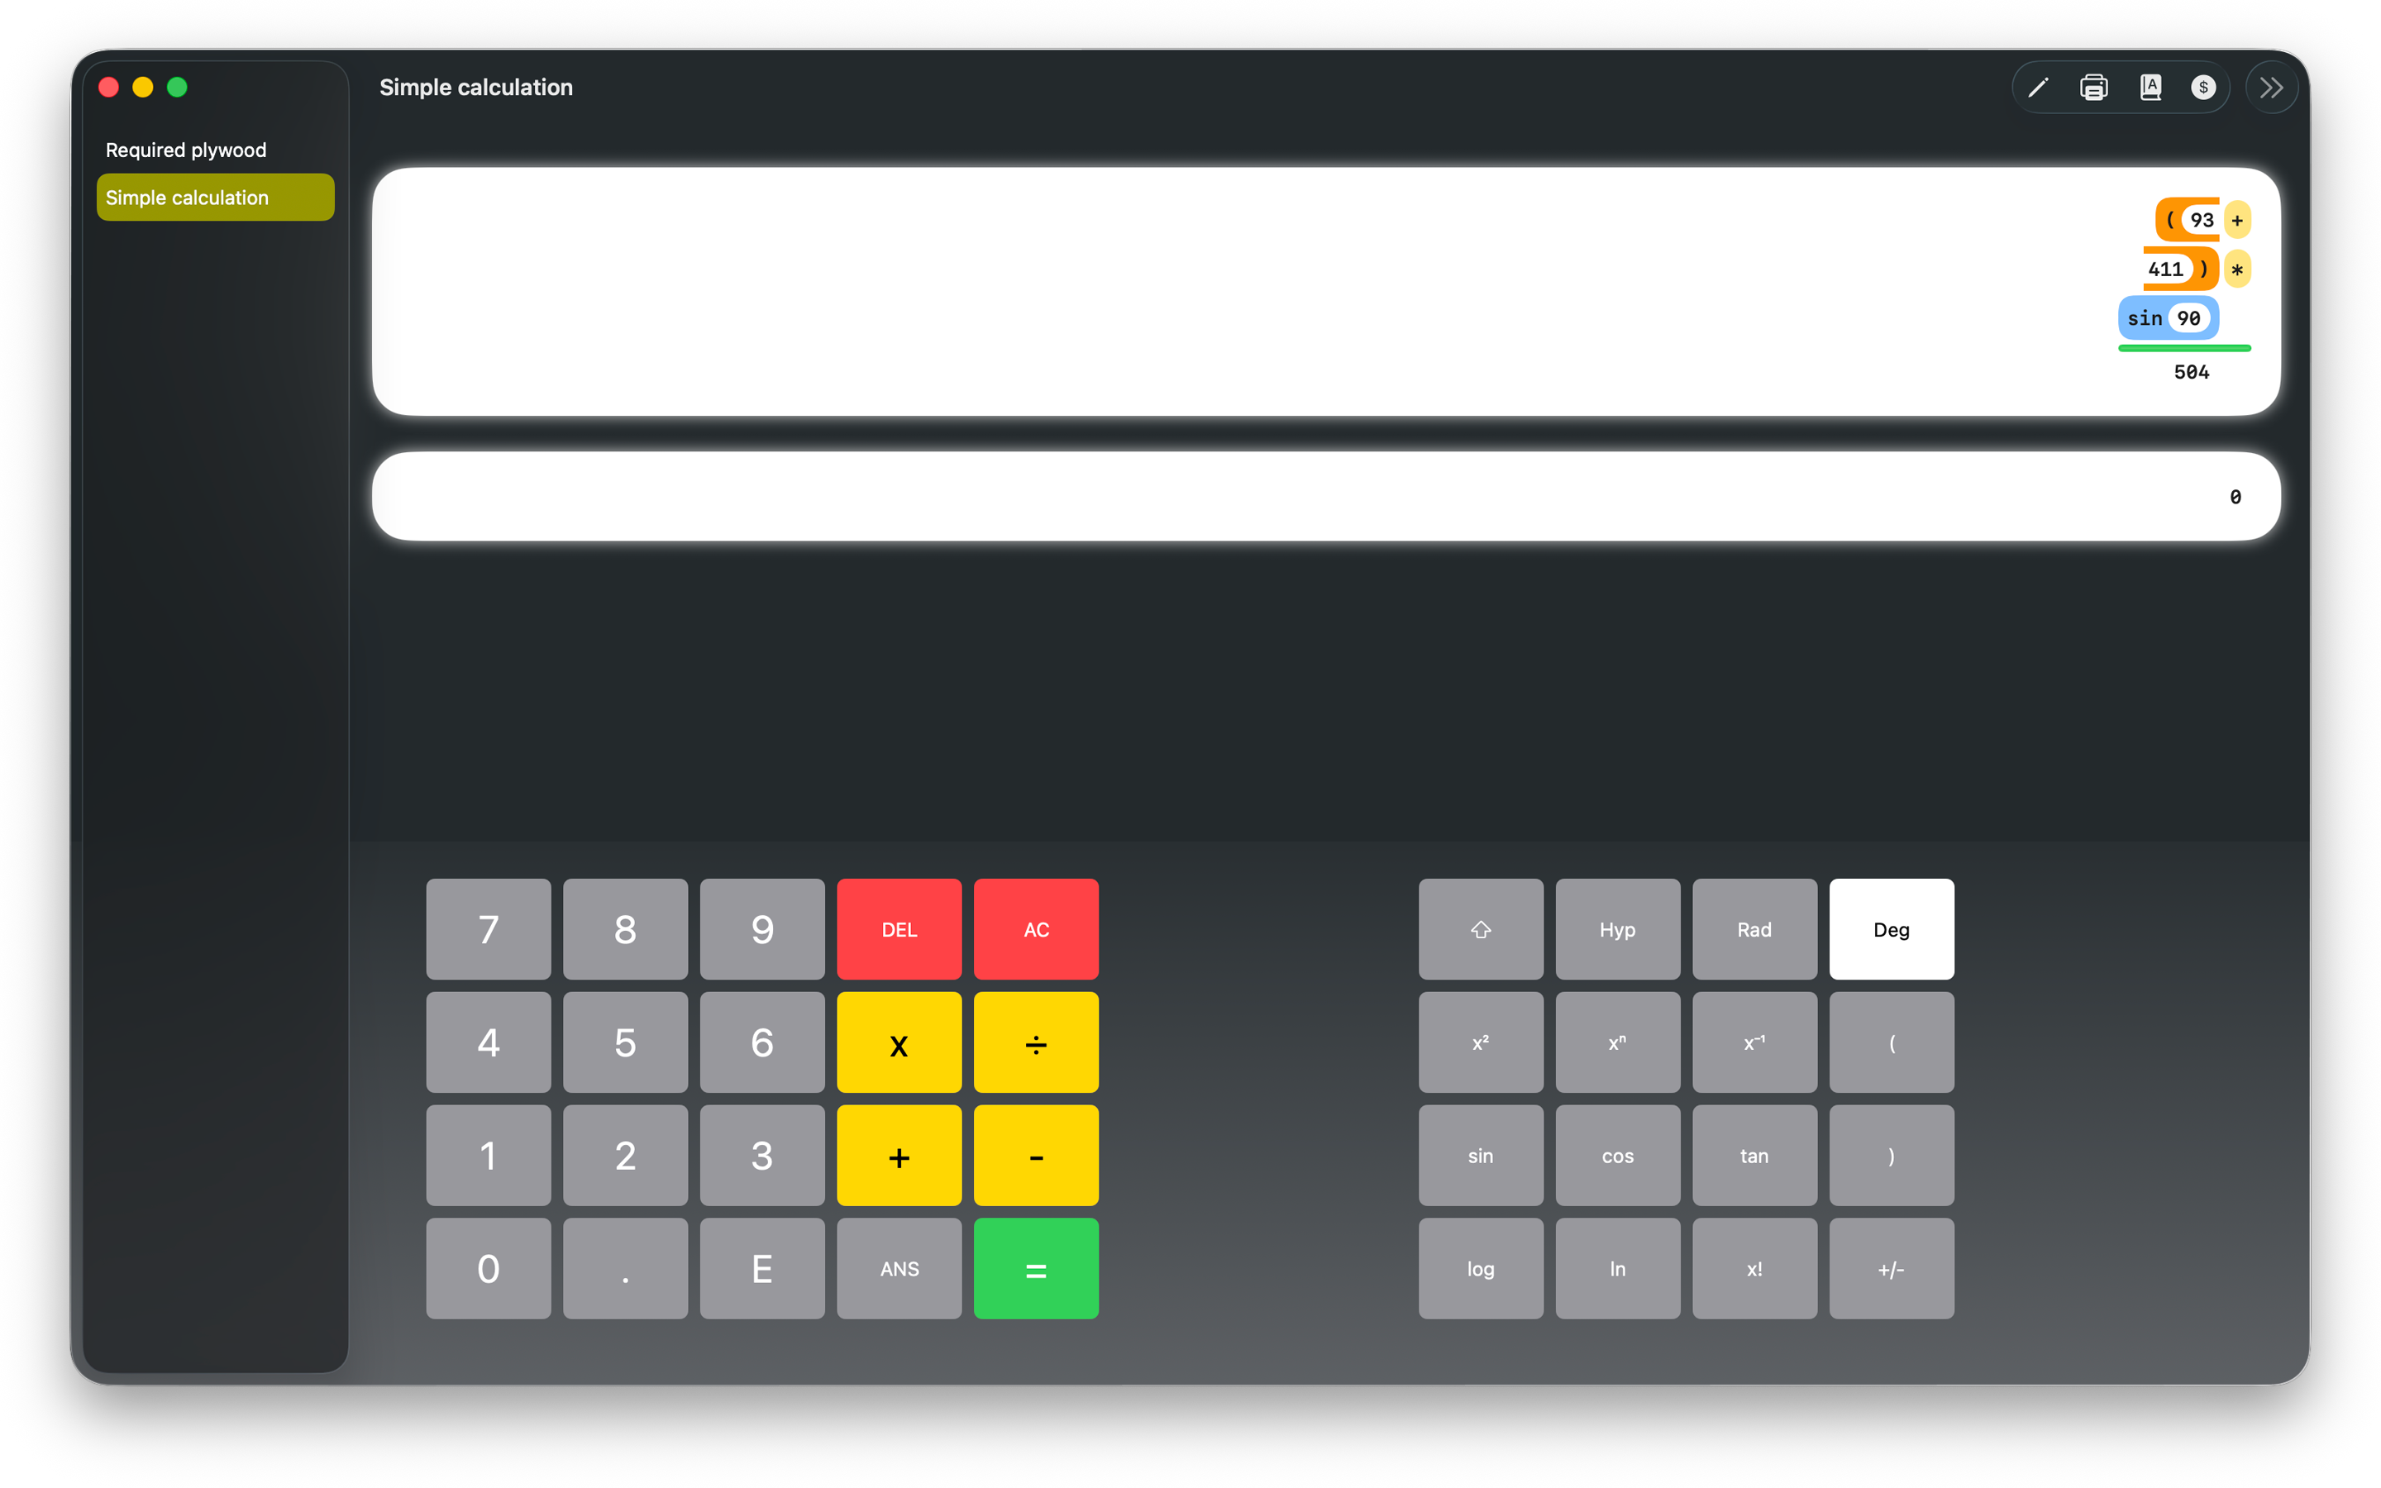This screenshot has height=1488, width=2381.
Task: Click the Simple calculation window title
Action: click(x=476, y=88)
